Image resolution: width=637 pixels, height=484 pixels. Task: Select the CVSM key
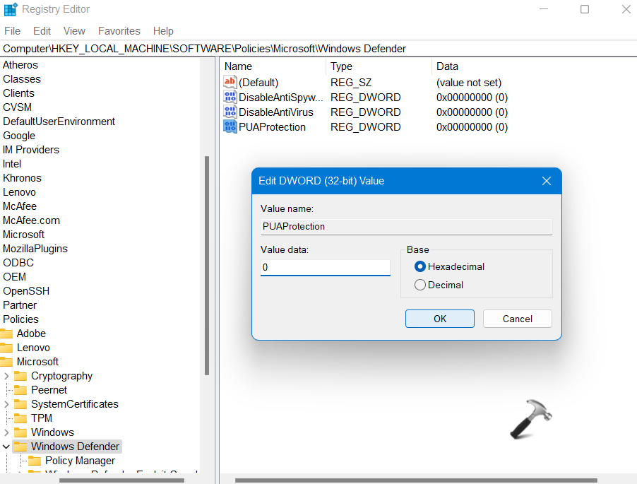tap(17, 107)
